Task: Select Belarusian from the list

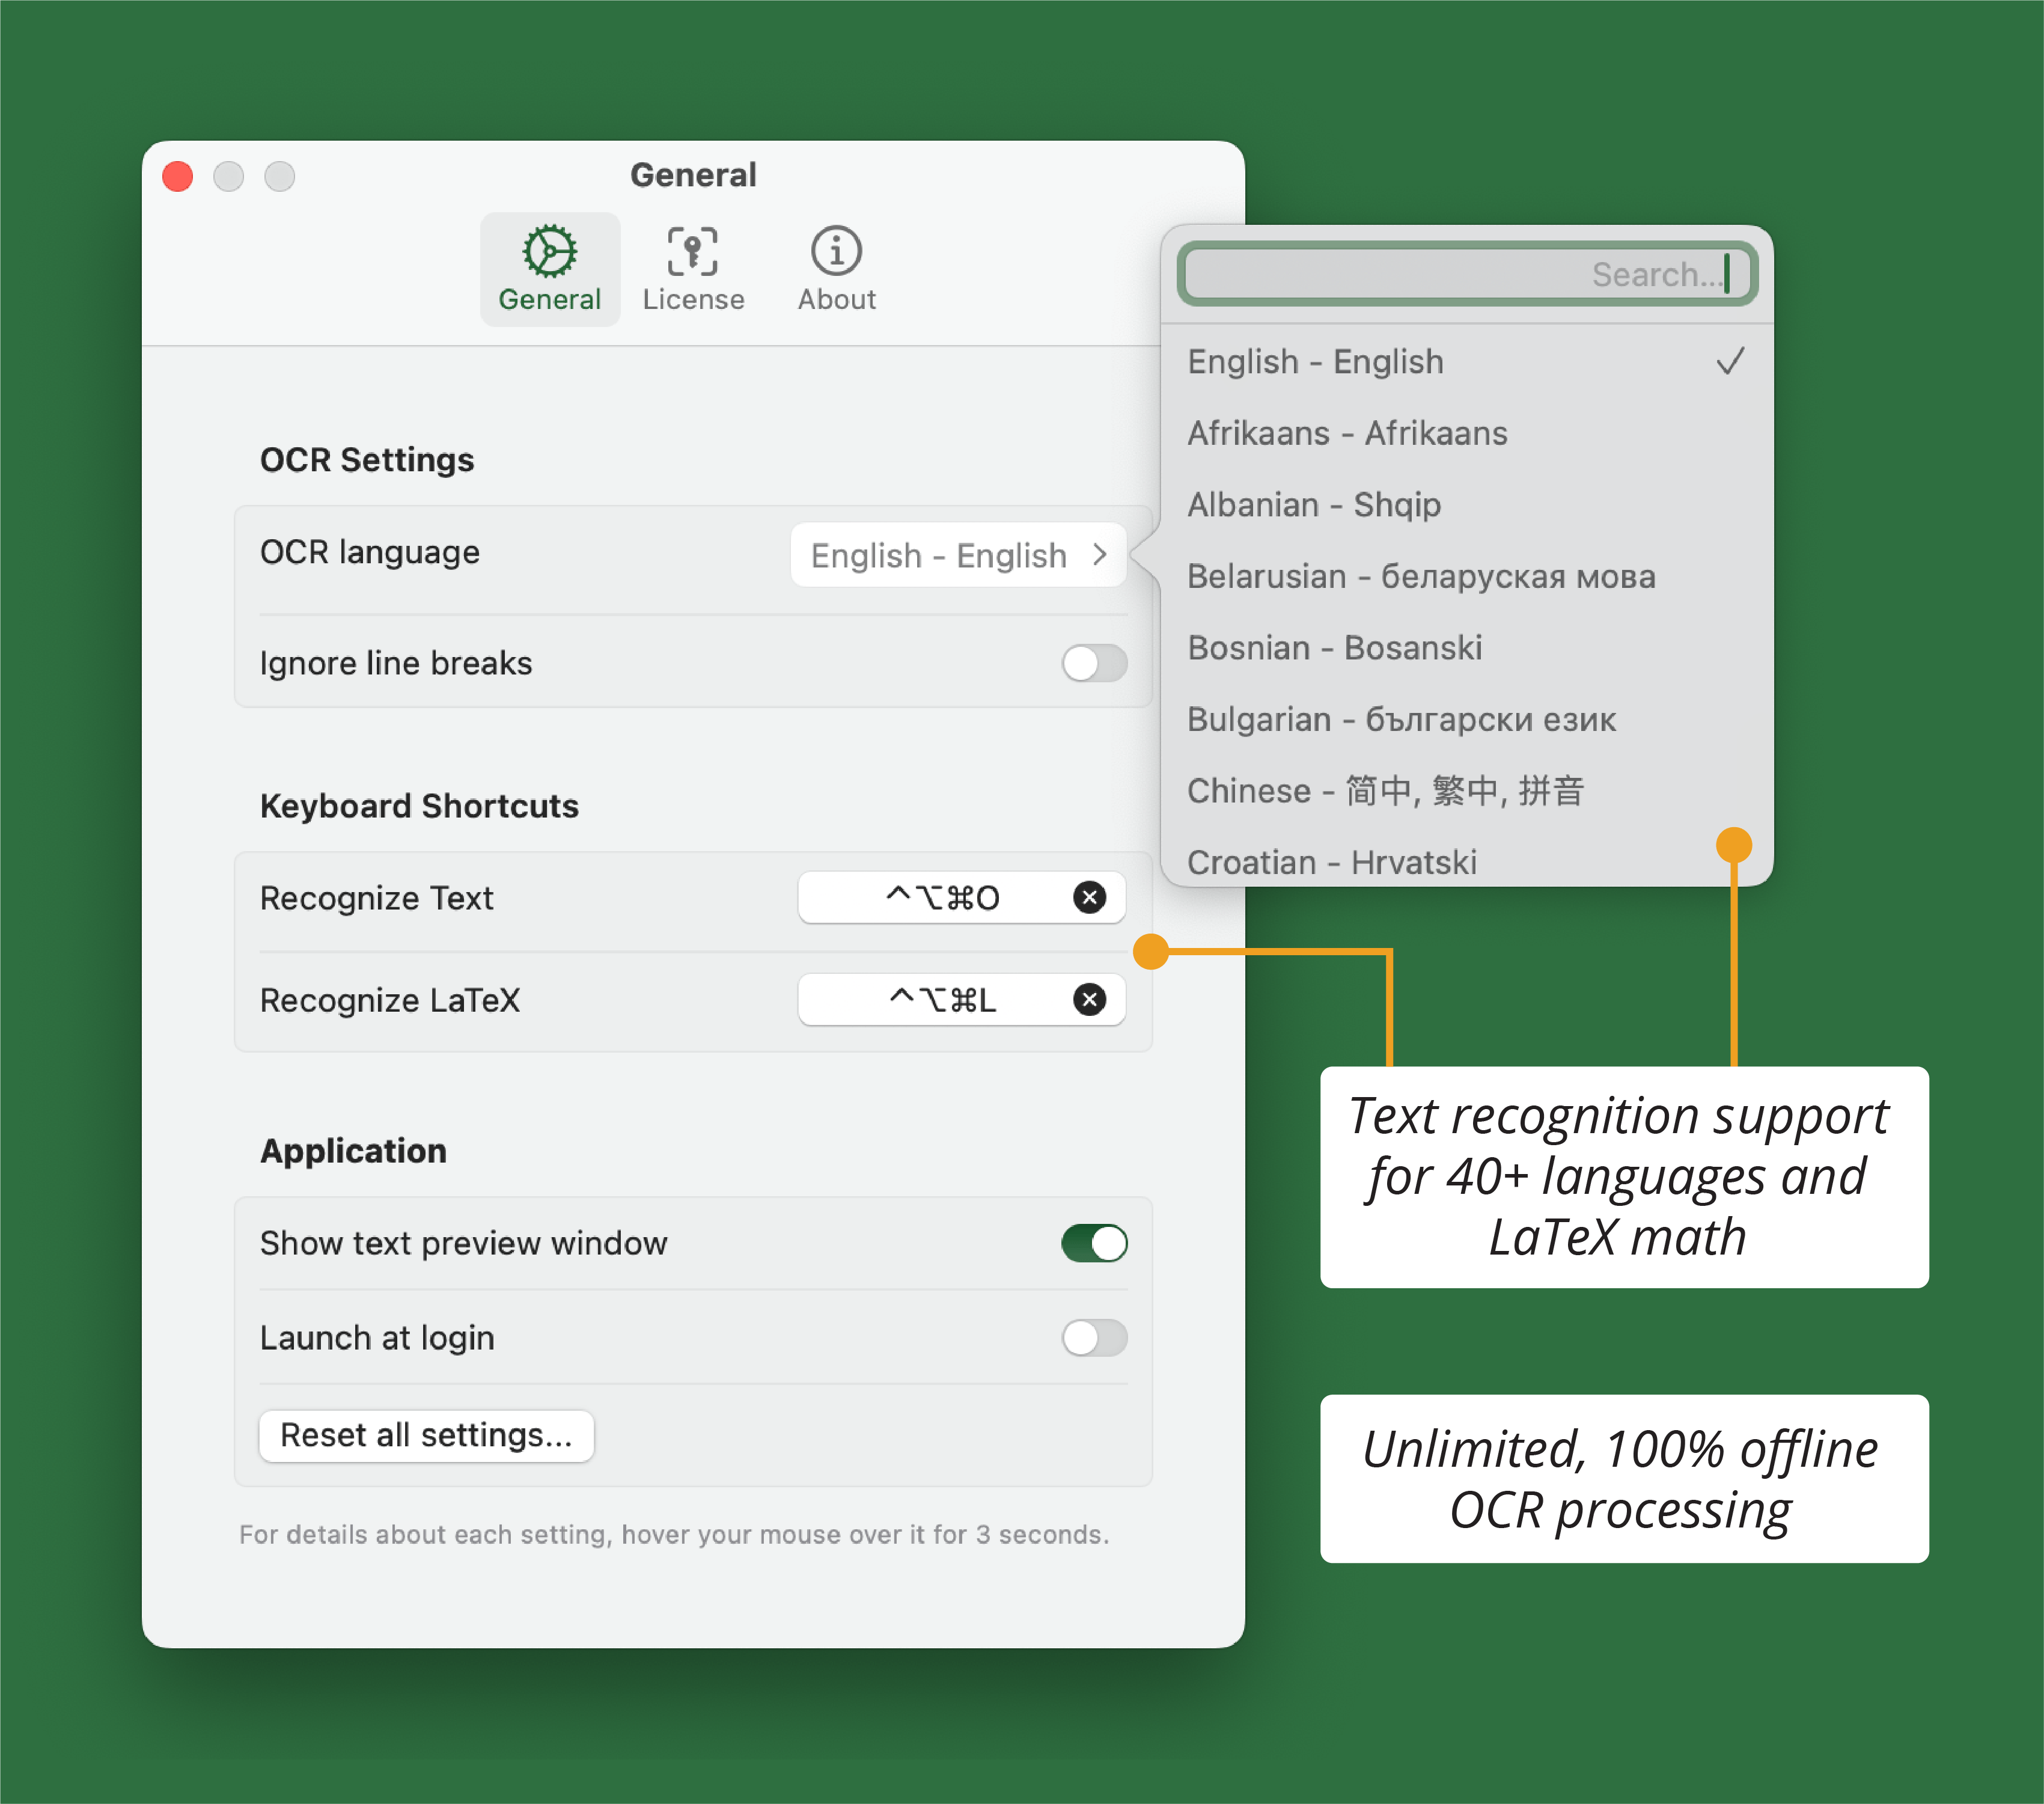Action: tap(1420, 576)
